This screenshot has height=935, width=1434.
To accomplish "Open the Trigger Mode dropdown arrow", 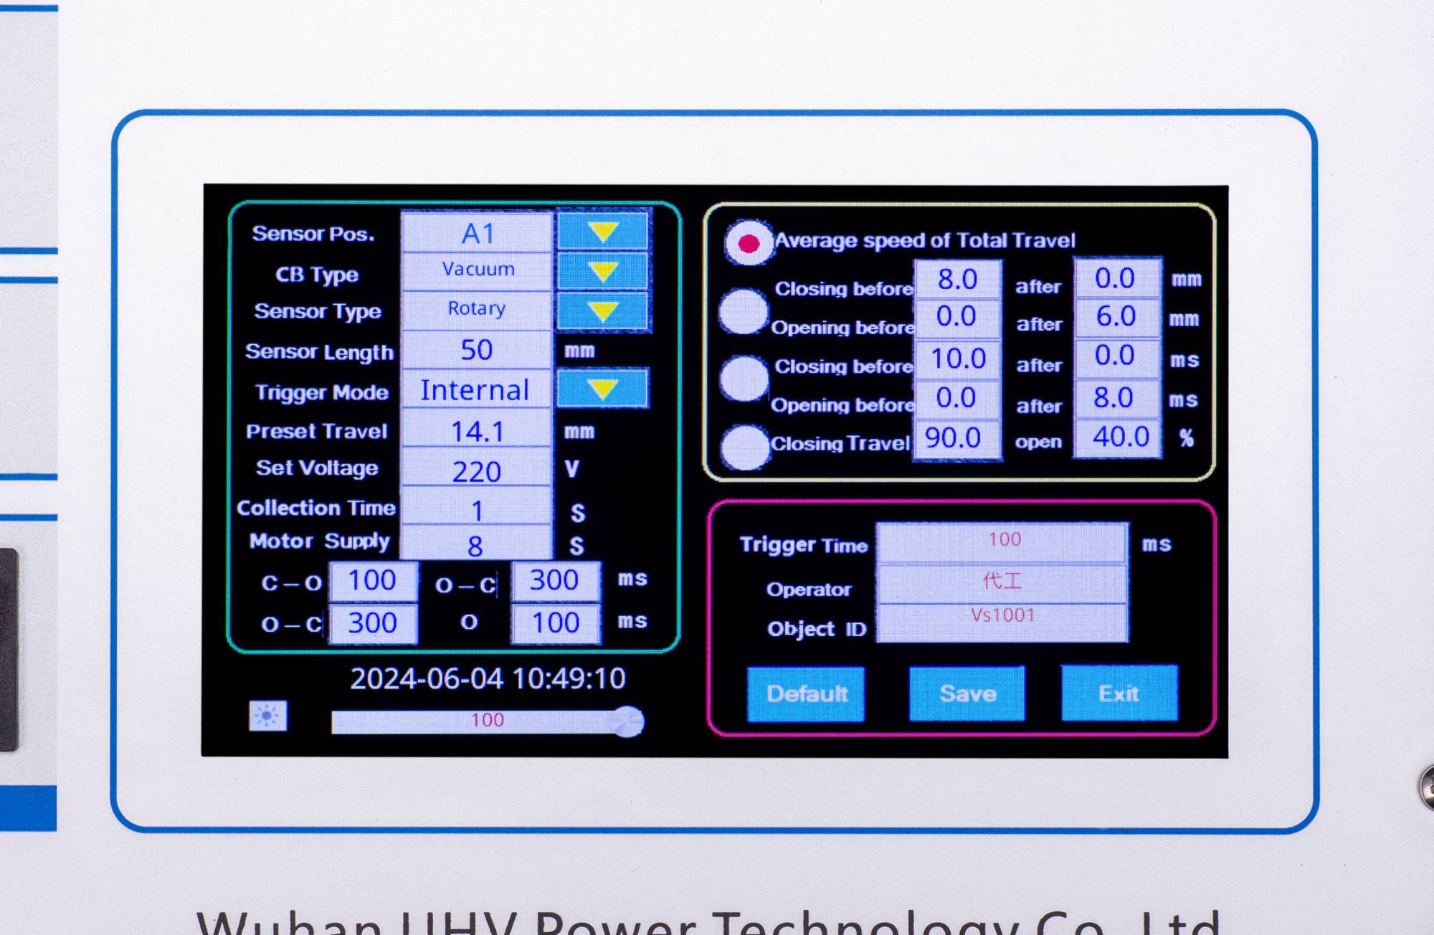I will point(603,389).
